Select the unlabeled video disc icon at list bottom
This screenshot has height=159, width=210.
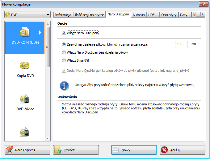coord(24,132)
